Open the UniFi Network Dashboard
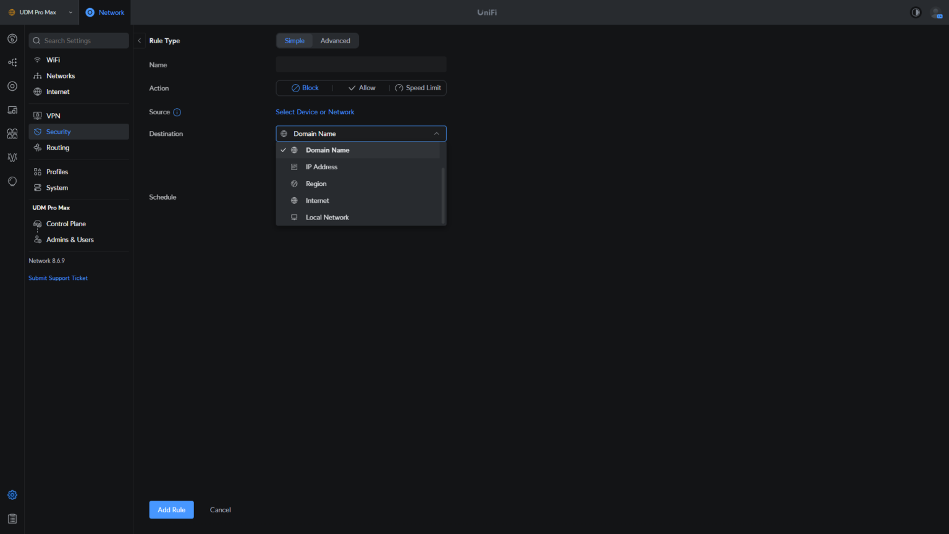 [12, 38]
